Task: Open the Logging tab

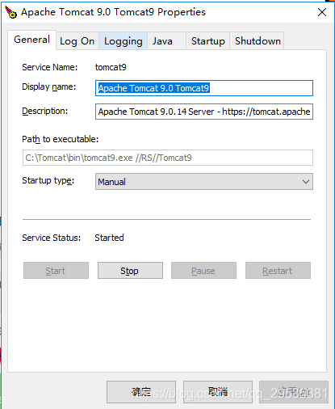Action: (x=124, y=41)
